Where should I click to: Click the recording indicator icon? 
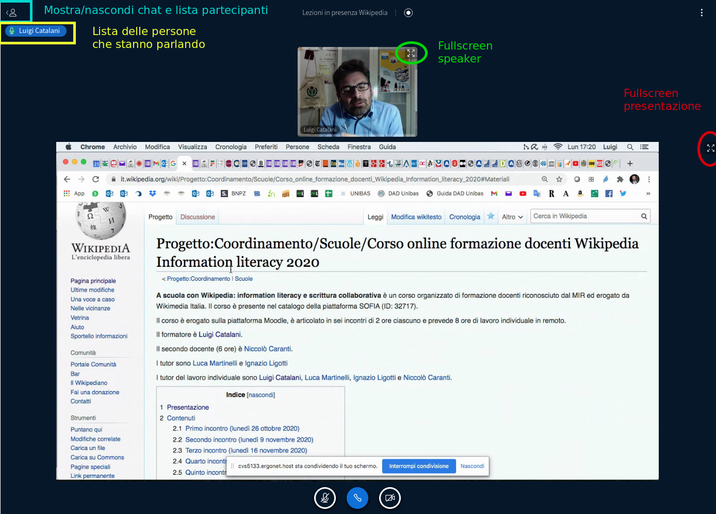tap(409, 13)
